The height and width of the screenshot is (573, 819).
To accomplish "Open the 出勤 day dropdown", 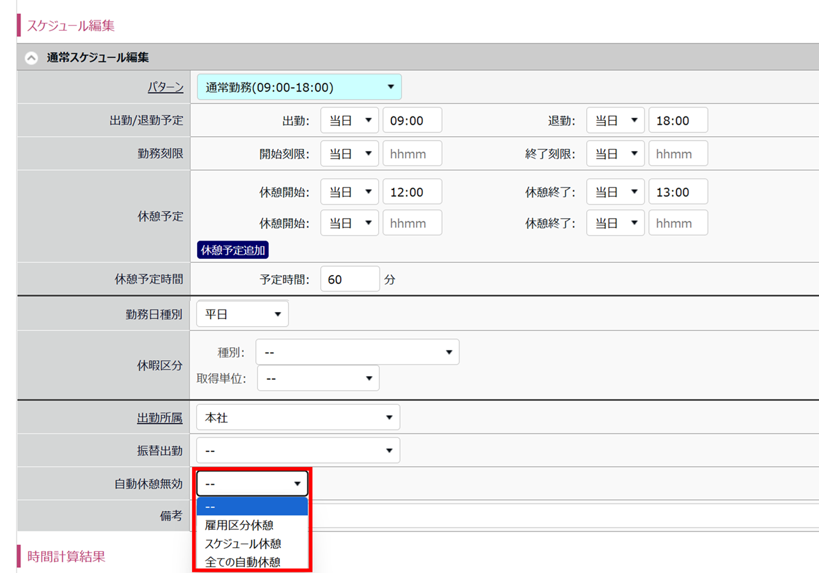I will [349, 120].
